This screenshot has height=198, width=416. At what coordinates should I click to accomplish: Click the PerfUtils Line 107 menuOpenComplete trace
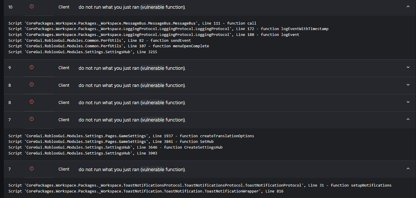click(x=109, y=46)
